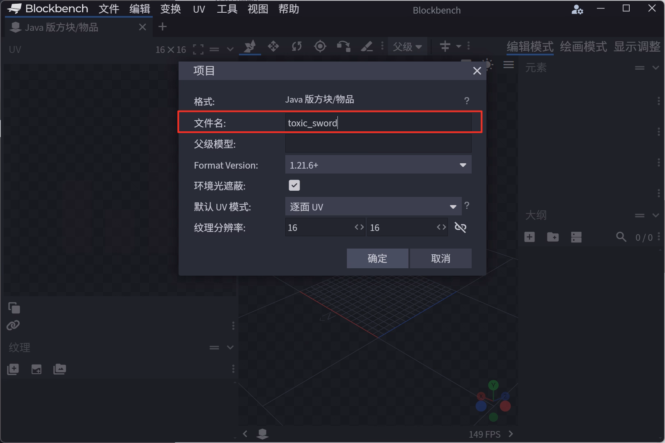Viewport: 665px width, 443px height.
Task: Open the 视图 menu
Action: click(x=258, y=9)
